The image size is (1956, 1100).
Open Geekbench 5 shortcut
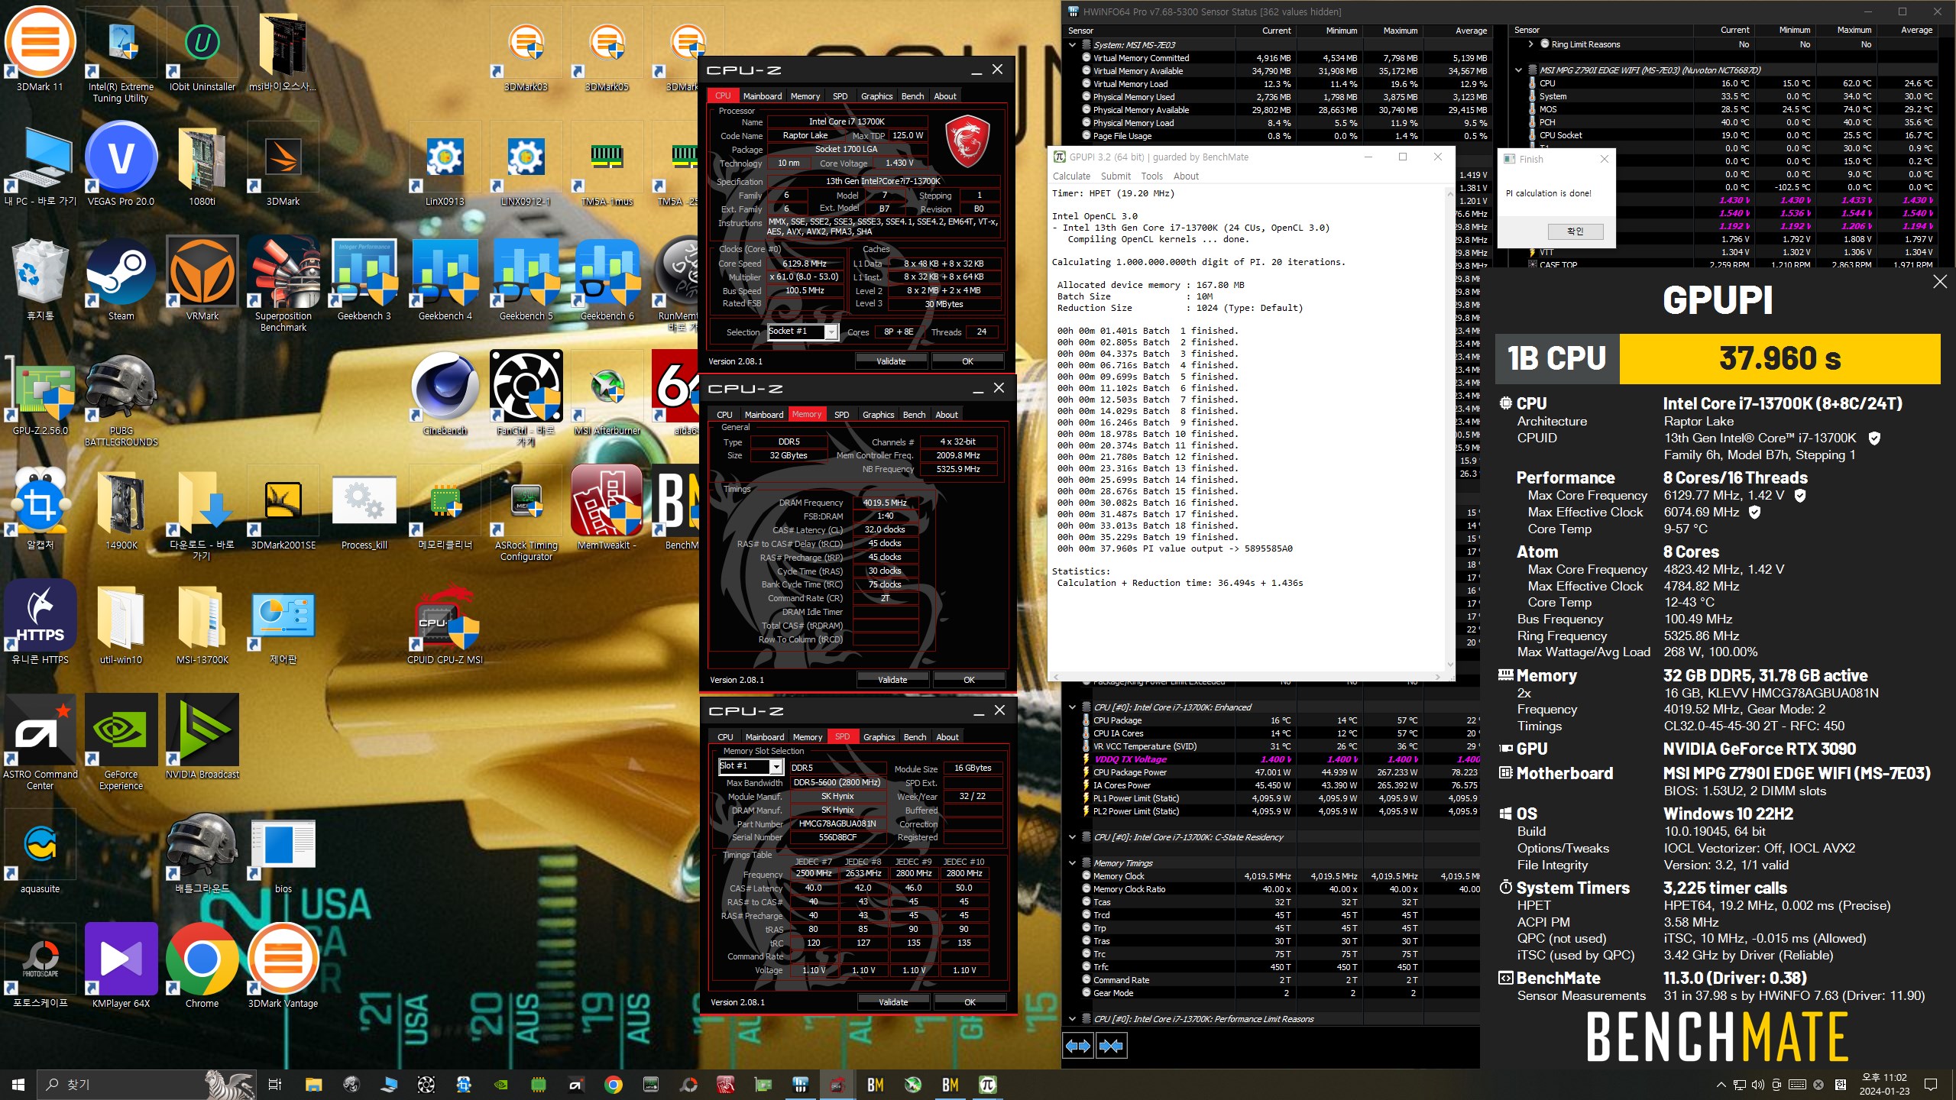[x=526, y=277]
